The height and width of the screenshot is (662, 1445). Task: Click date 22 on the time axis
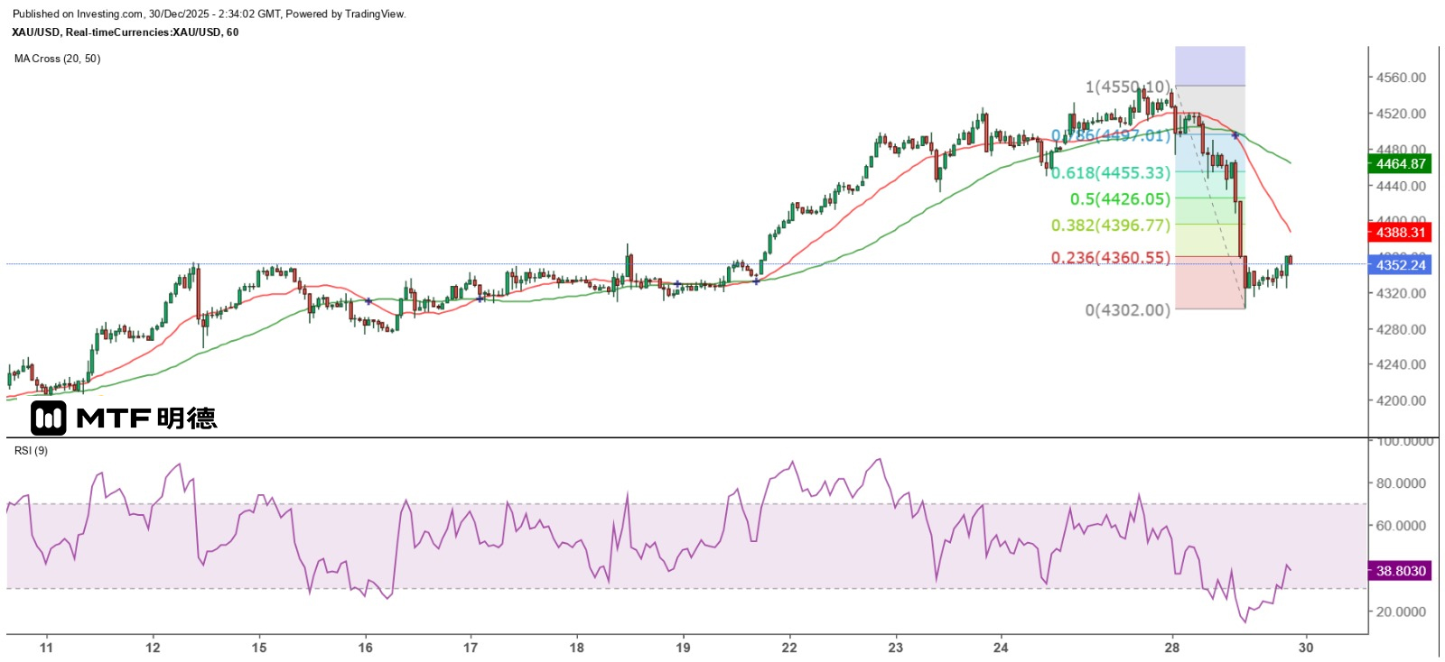click(x=789, y=647)
